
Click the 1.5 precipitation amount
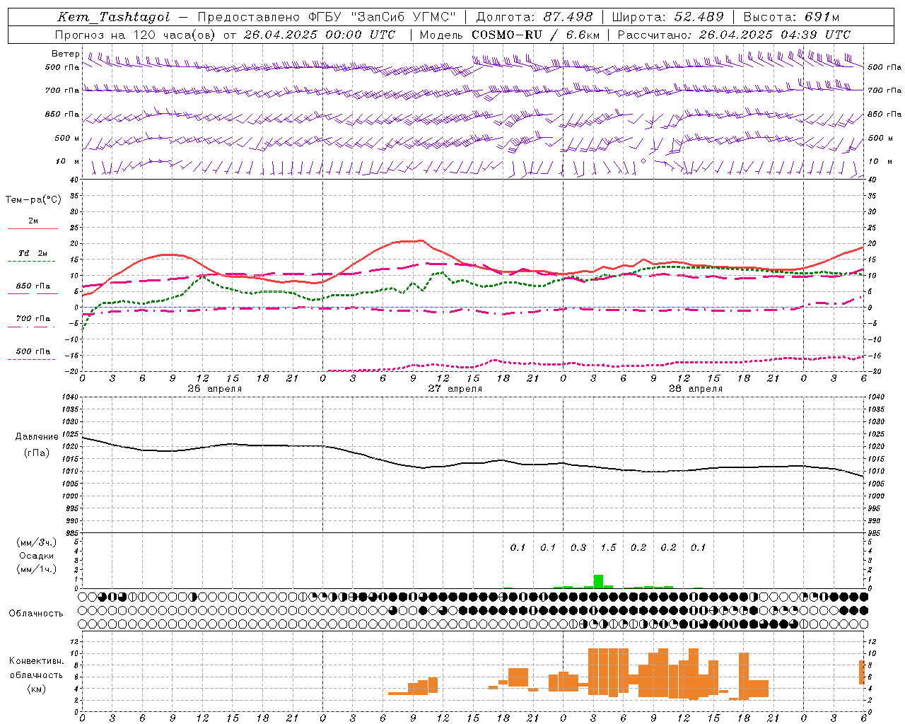point(608,547)
